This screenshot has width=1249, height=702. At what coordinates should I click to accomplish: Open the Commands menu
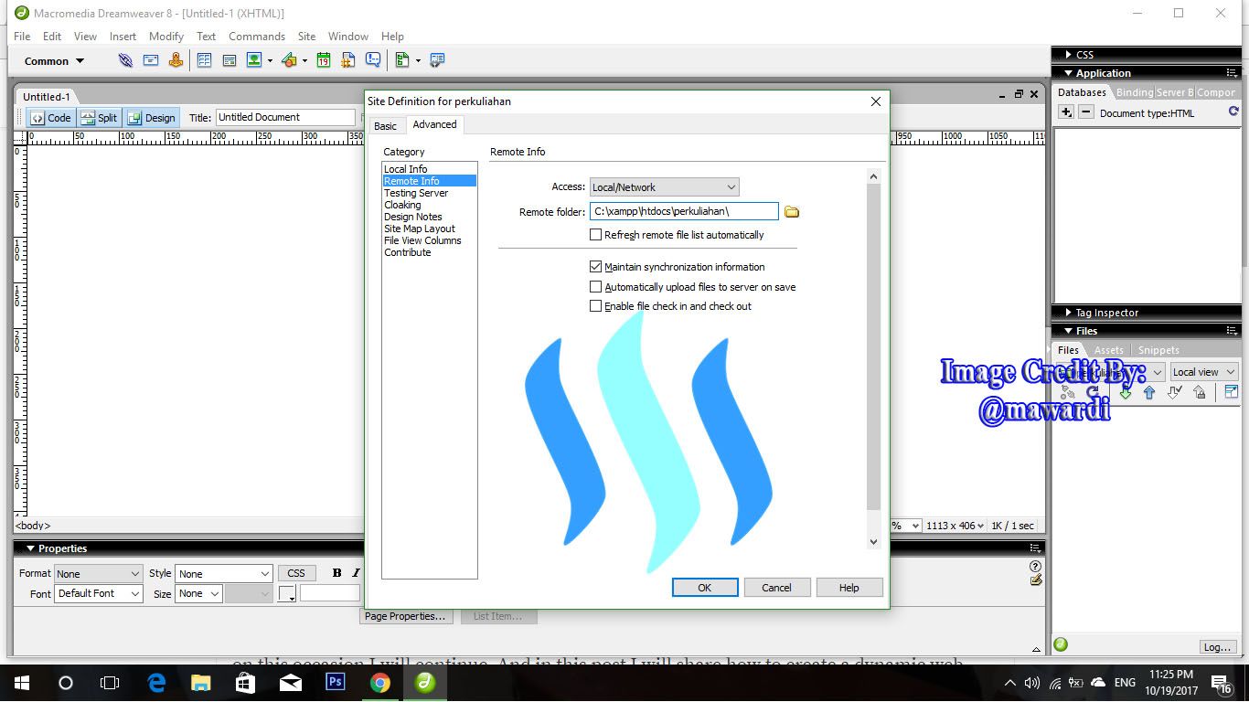click(x=257, y=37)
